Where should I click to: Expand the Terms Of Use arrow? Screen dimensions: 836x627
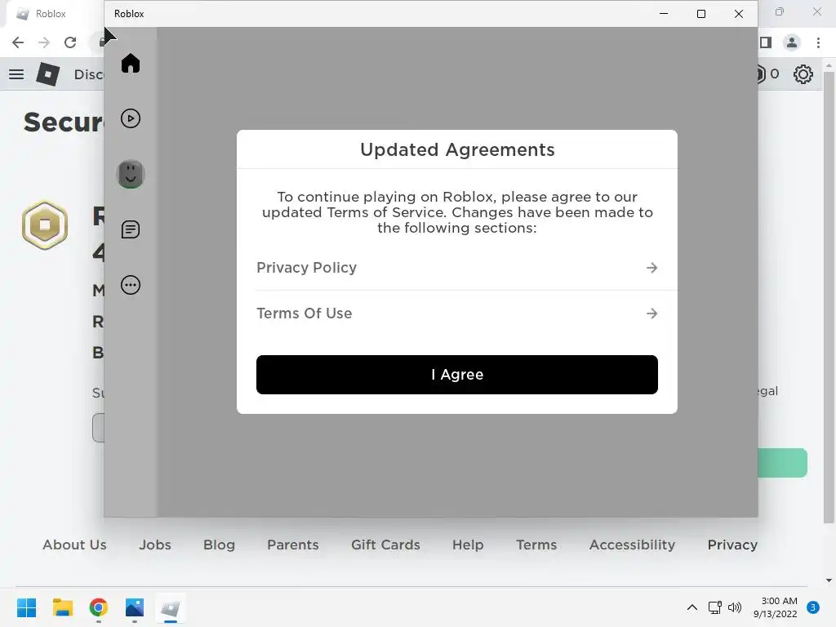click(651, 313)
